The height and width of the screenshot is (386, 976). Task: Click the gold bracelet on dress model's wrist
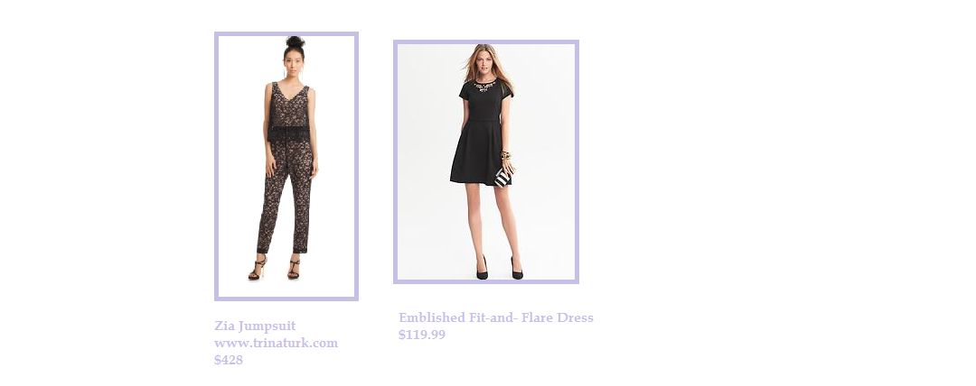[505, 155]
